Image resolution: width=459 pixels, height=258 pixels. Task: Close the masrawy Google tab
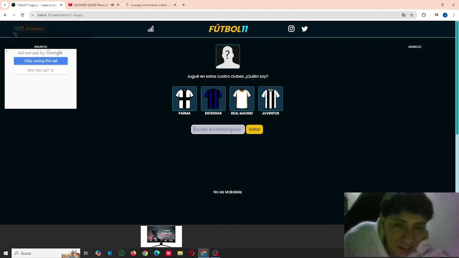[x=175, y=5]
